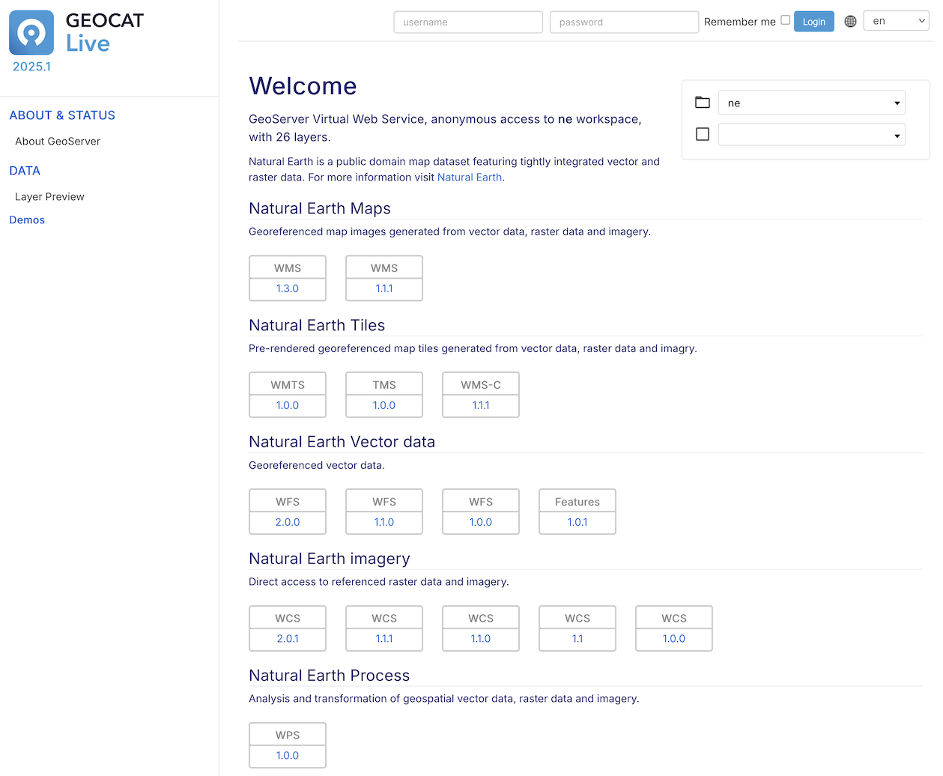
Task: Click the 2025.1 version text
Action: (x=32, y=67)
